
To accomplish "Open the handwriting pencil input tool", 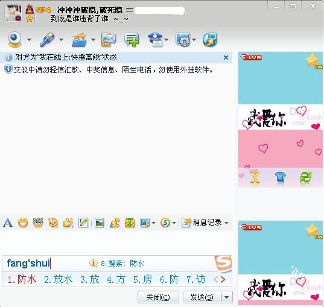I will coord(83,223).
